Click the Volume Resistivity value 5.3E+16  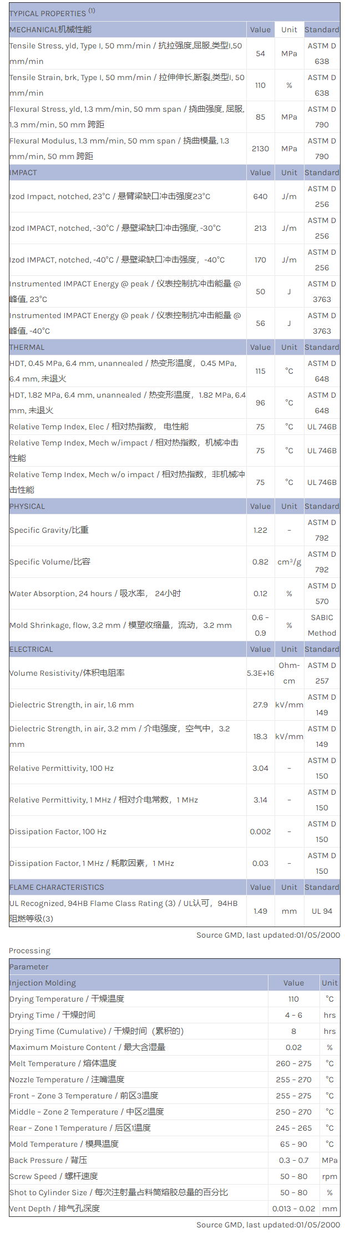(x=260, y=673)
